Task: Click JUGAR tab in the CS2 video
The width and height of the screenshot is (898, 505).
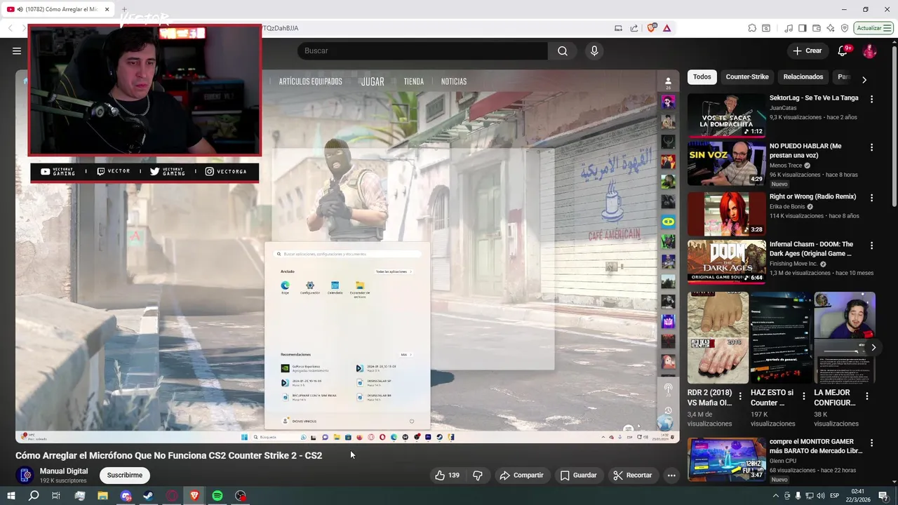Action: [373, 81]
